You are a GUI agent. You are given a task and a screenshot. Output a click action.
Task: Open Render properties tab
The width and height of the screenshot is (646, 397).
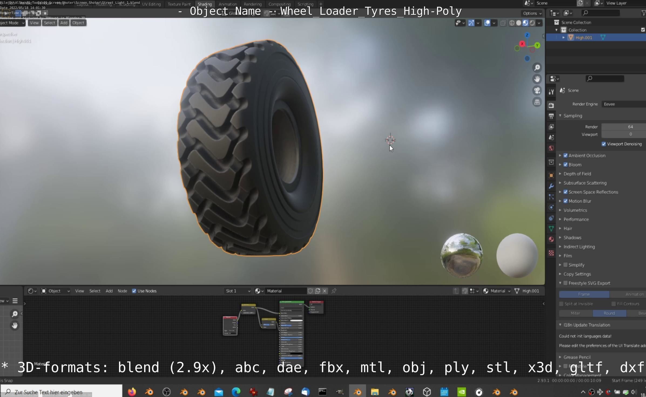pos(551,105)
